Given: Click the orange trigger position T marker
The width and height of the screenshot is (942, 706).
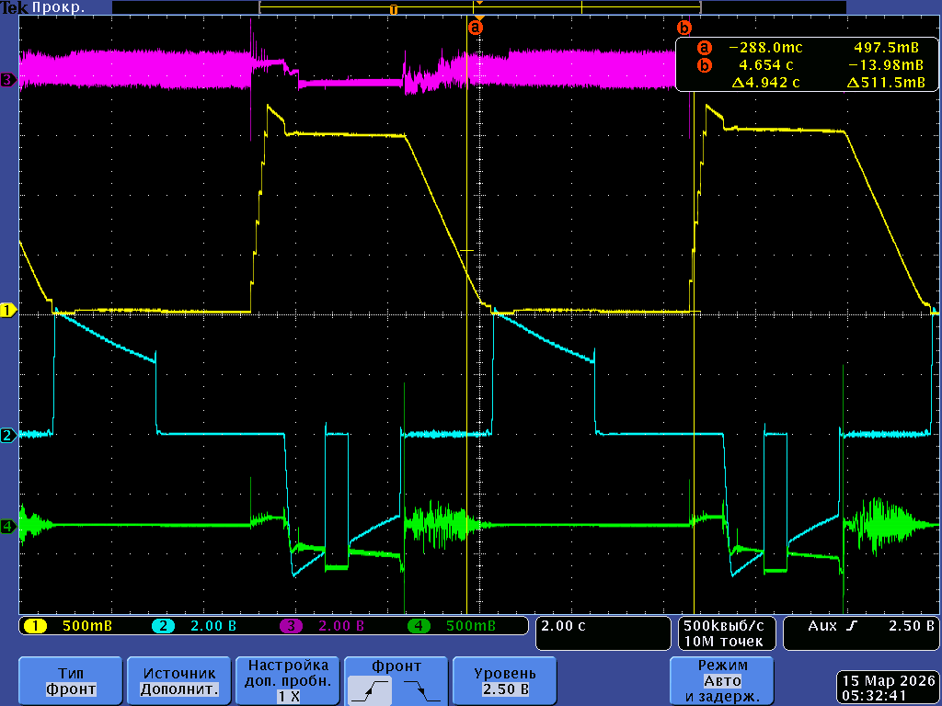Looking at the screenshot, I should 393,9.
